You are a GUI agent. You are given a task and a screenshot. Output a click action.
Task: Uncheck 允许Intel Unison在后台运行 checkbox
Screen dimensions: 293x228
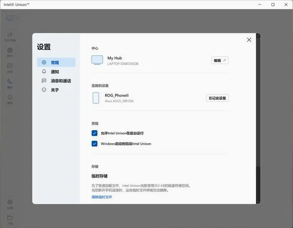click(x=94, y=133)
